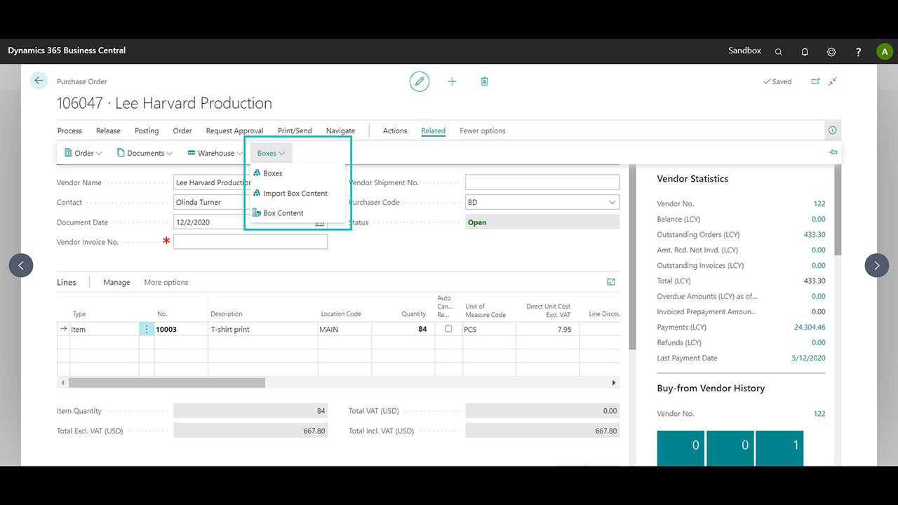Viewport: 898px width, 505px height.
Task: Go to previous record arrow
Action: [21, 265]
